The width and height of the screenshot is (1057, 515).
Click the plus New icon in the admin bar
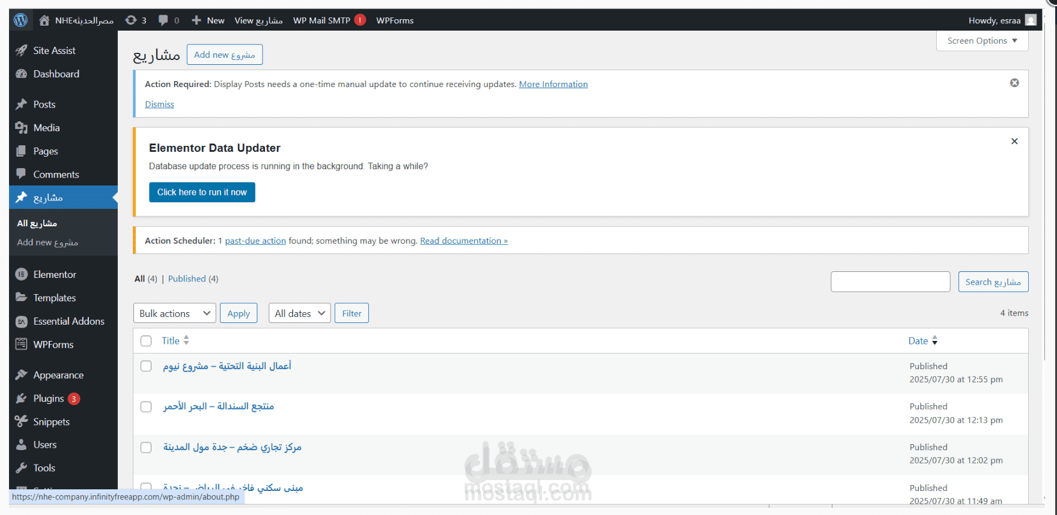(x=196, y=20)
